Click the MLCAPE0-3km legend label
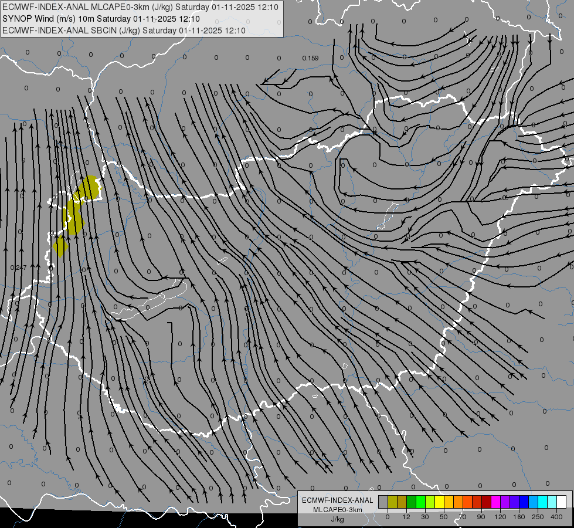The width and height of the screenshot is (574, 528). (338, 510)
